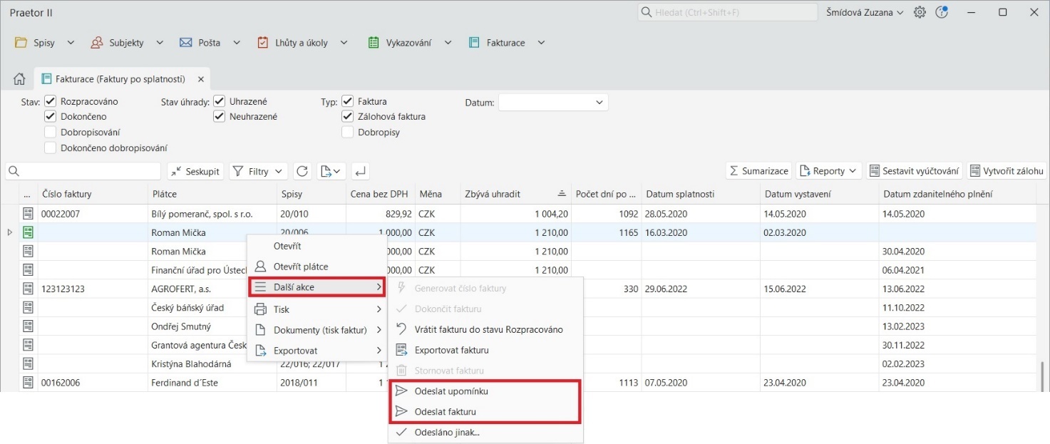Viewport: 1050px width, 444px height.
Task: Click the home icon tab
Action: pyautogui.click(x=20, y=79)
